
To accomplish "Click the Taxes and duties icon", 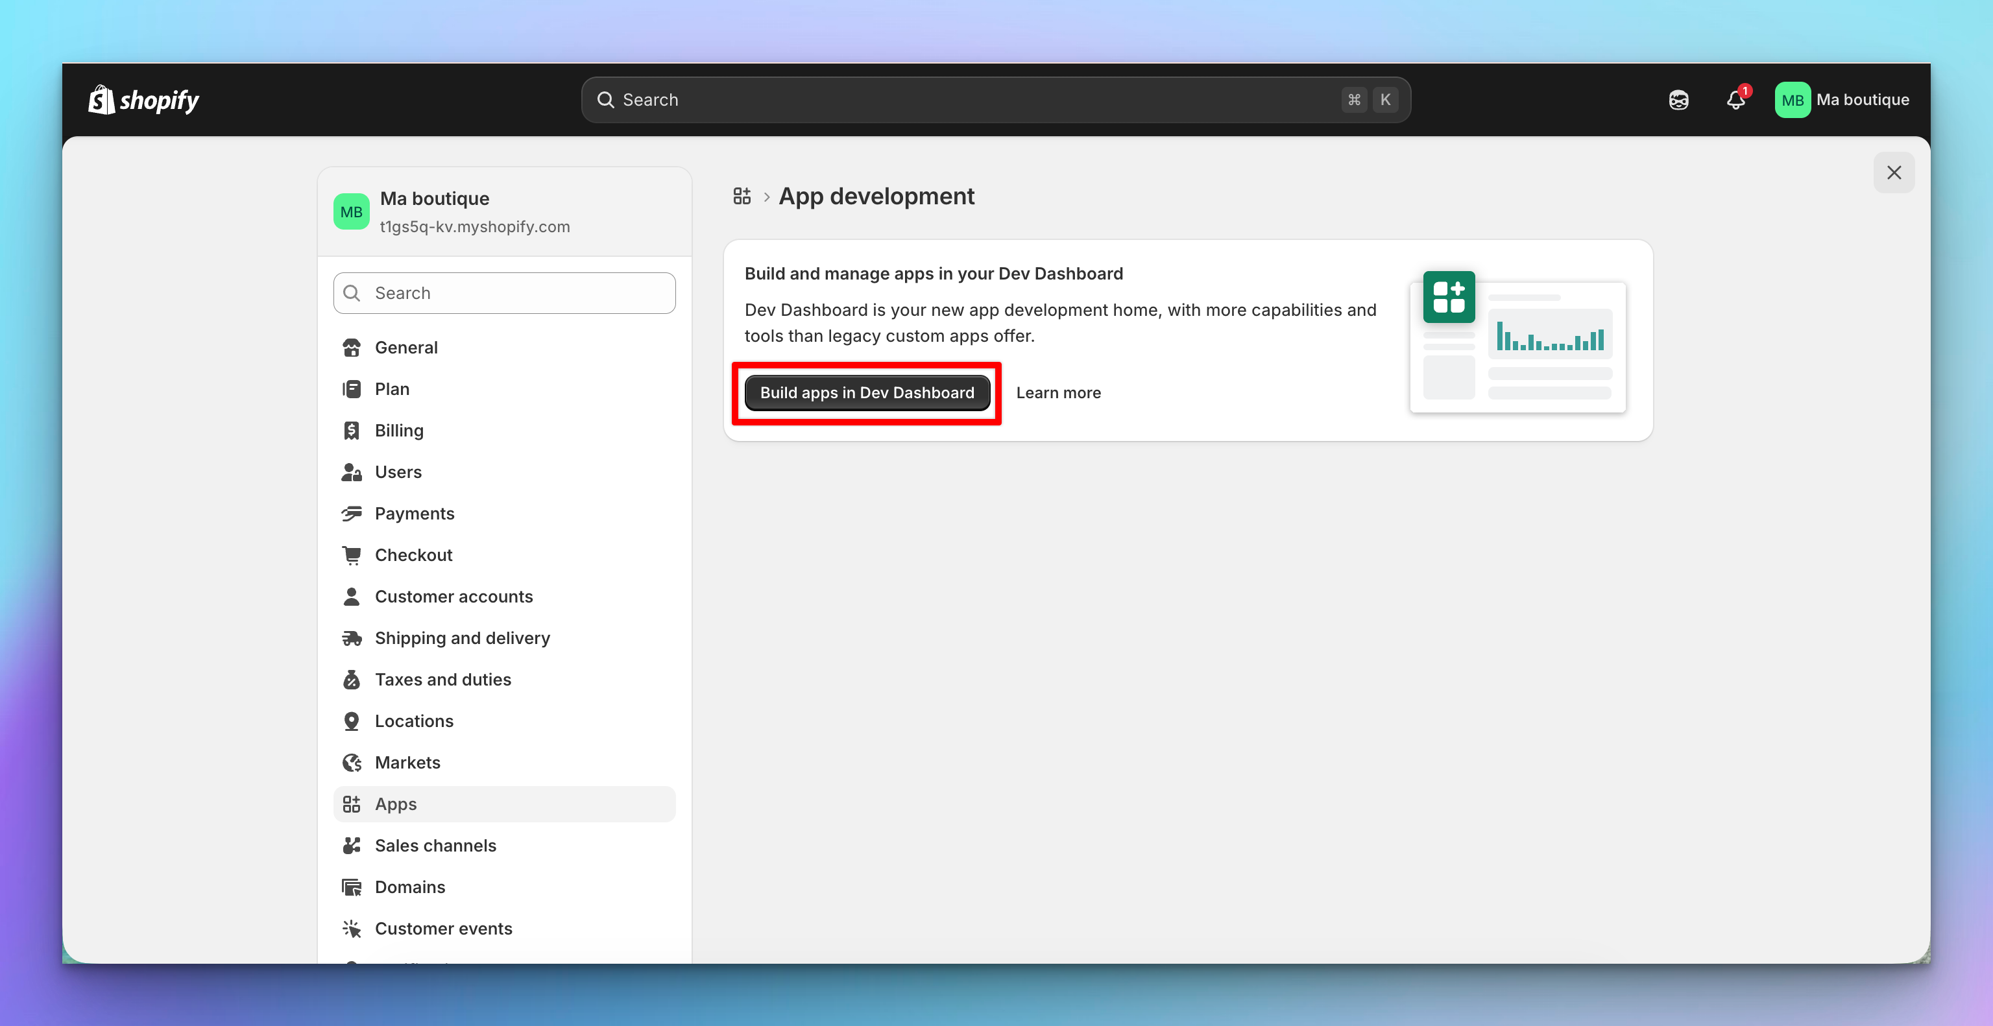I will [351, 680].
